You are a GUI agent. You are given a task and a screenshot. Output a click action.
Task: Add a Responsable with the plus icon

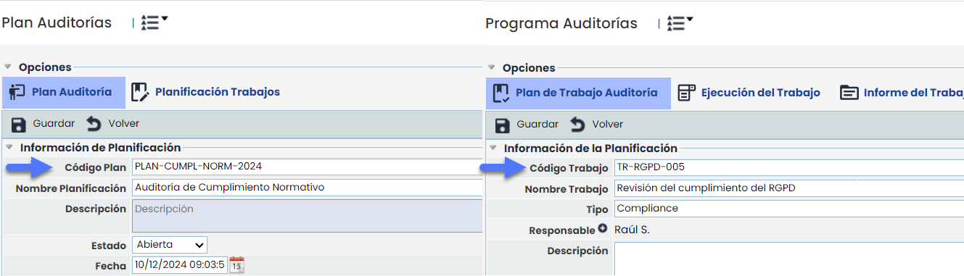602,230
